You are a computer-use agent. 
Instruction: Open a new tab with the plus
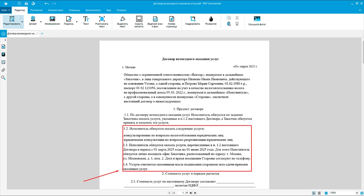click(42, 34)
